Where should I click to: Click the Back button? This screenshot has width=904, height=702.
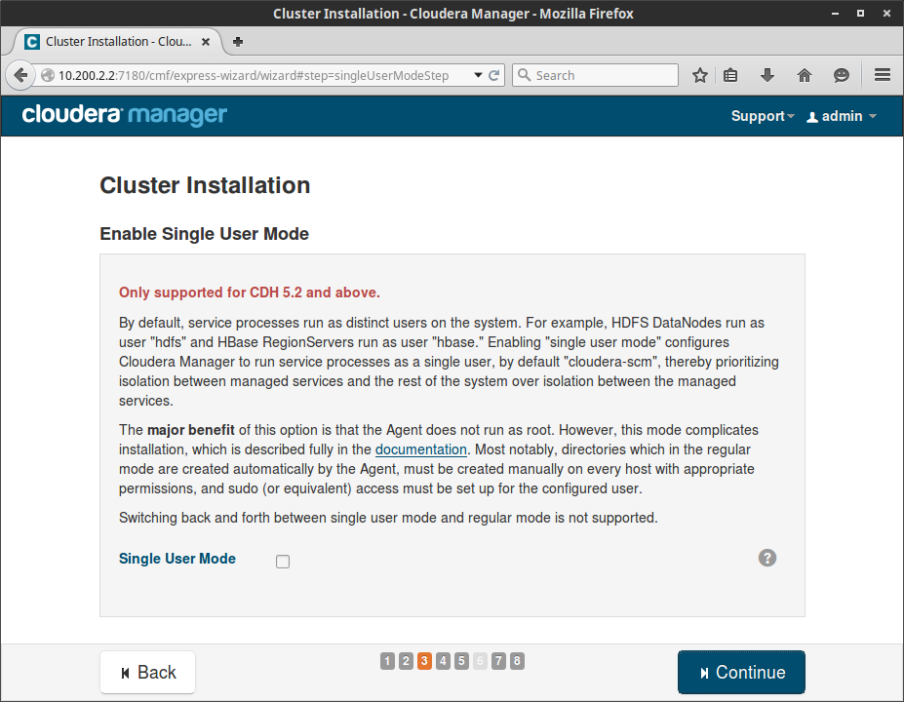pyautogui.click(x=147, y=672)
